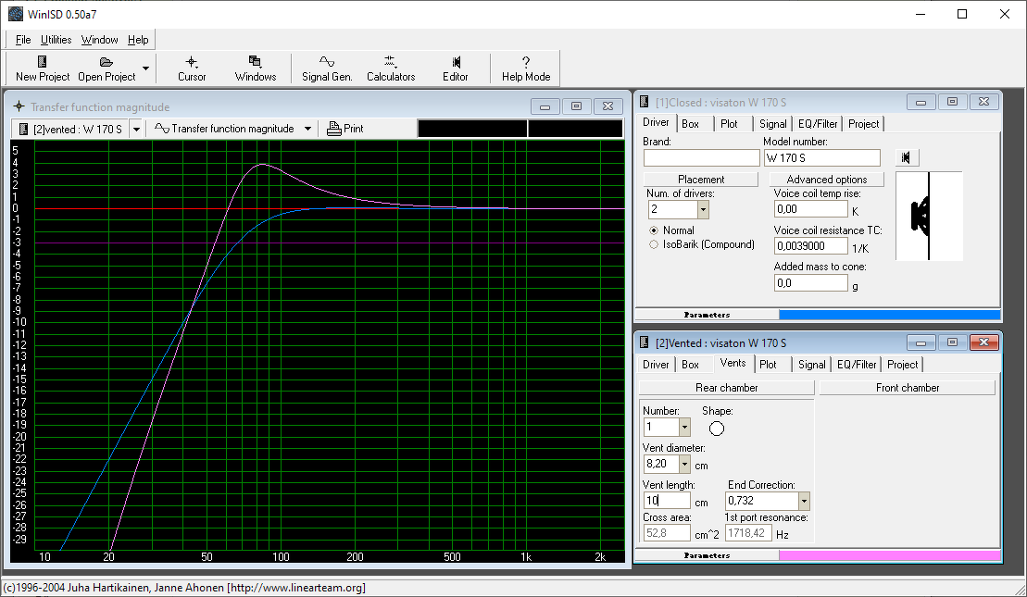Maximize the Vented project window
1027x597 pixels.
(x=952, y=342)
